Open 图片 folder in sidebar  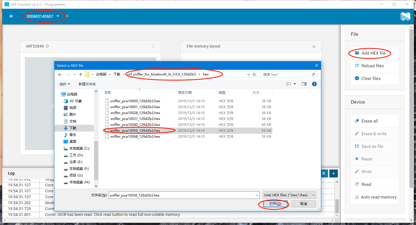tap(70, 114)
